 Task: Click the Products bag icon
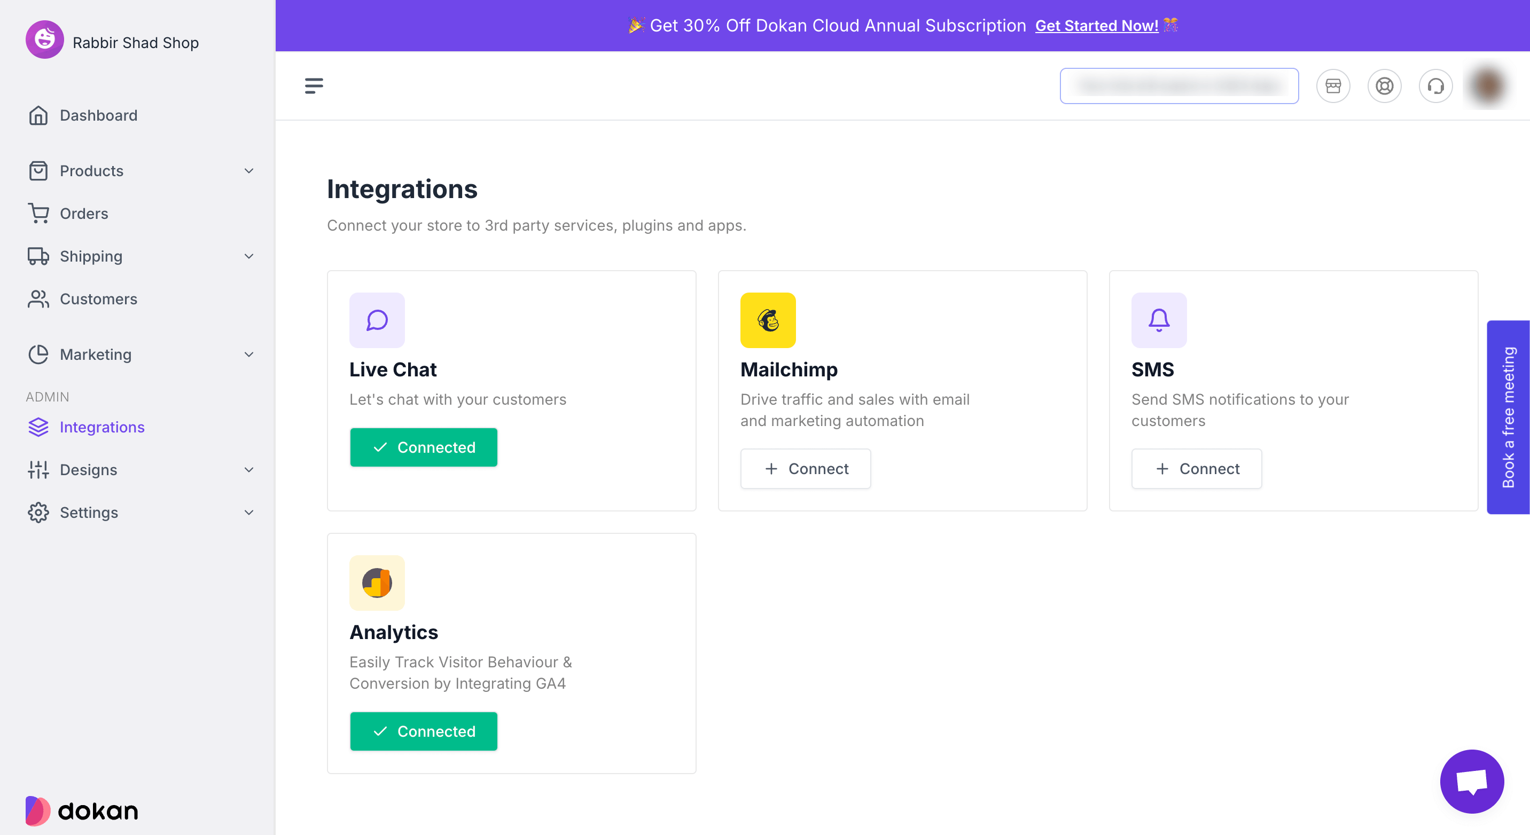38,171
